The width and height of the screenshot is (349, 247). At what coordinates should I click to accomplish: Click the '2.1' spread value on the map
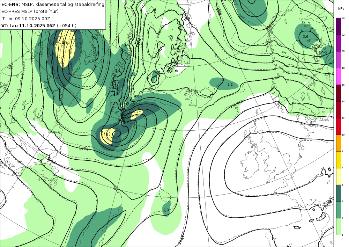coord(124,45)
